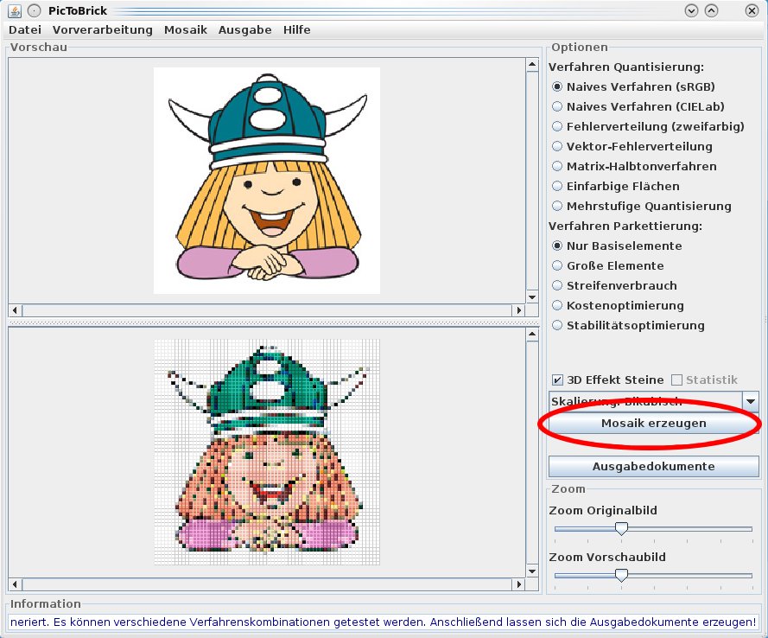Viewport: 768px width, 638px height.
Task: Click the Zoom Originalbild slider handle
Action: pyautogui.click(x=621, y=529)
